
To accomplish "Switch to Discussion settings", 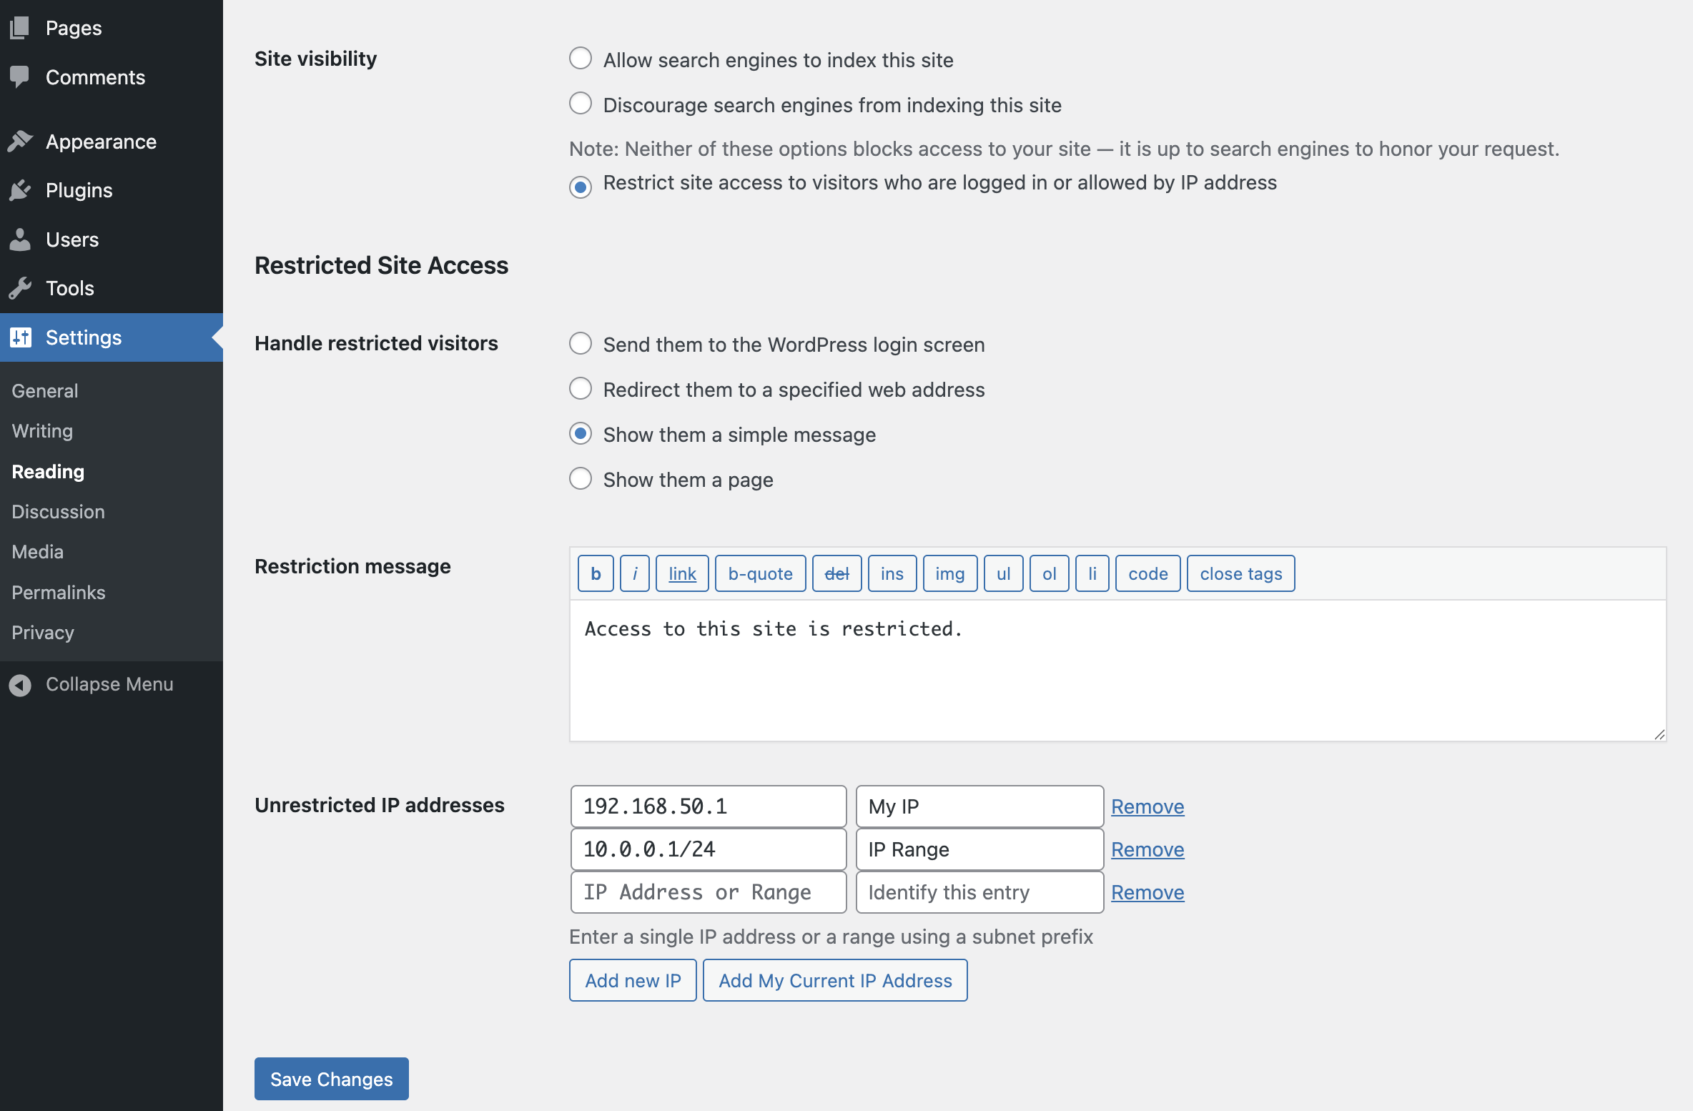I will [x=58, y=511].
